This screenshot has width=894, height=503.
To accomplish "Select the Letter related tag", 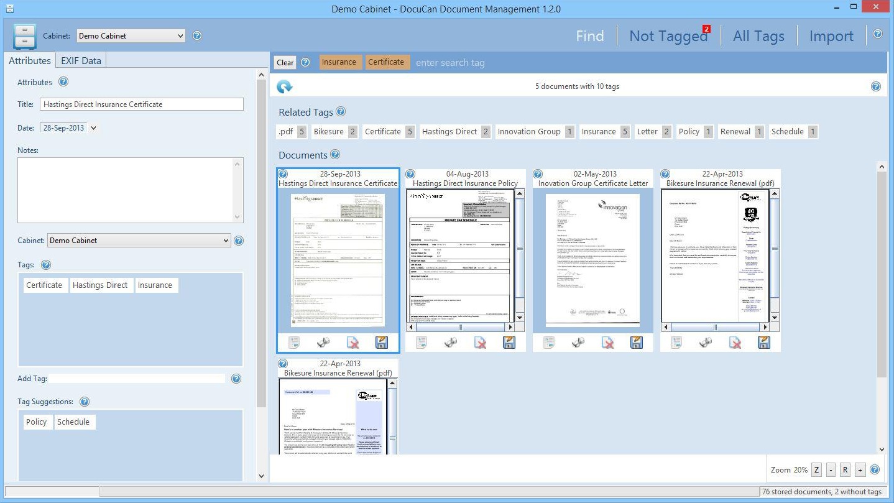I will click(653, 132).
